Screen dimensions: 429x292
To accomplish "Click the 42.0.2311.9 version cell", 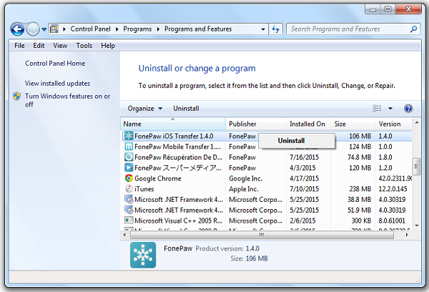I will pos(395,179).
